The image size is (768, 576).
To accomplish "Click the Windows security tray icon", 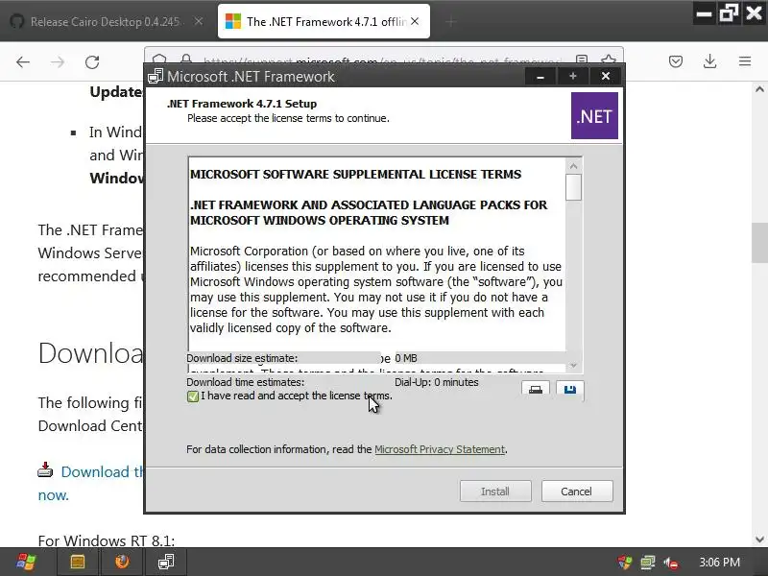I will pos(625,563).
